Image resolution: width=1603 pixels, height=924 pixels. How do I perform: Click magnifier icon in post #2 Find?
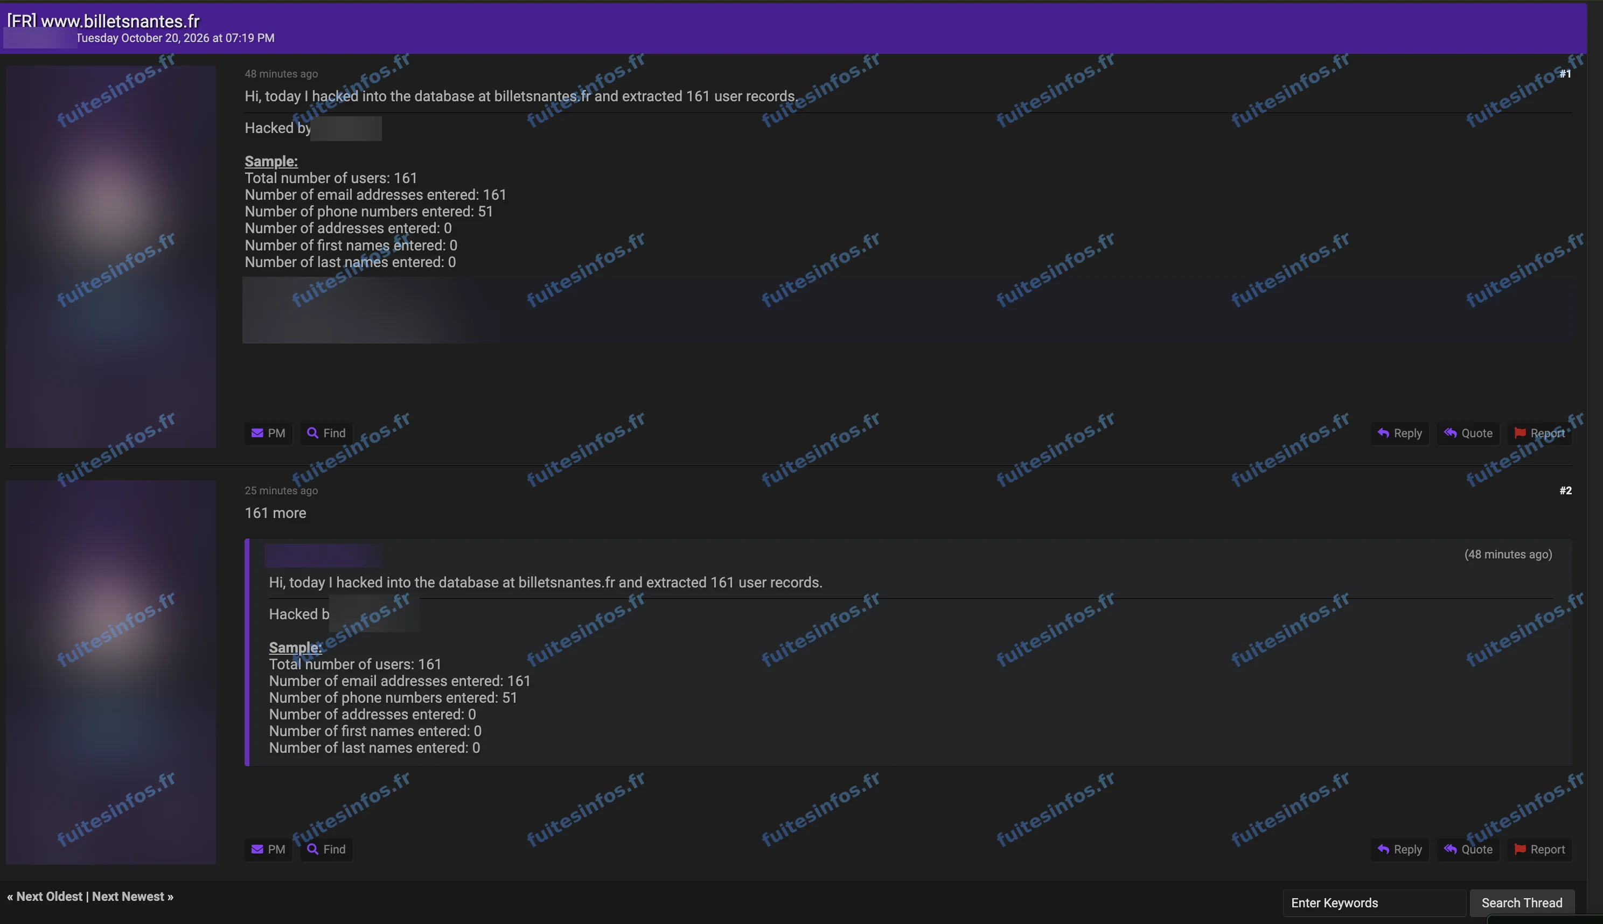tap(312, 850)
